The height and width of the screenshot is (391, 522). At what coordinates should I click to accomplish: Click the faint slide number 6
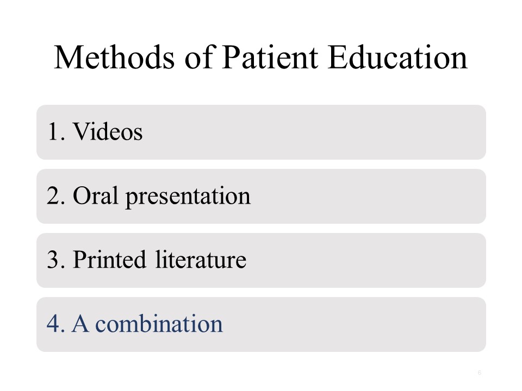[480, 373]
